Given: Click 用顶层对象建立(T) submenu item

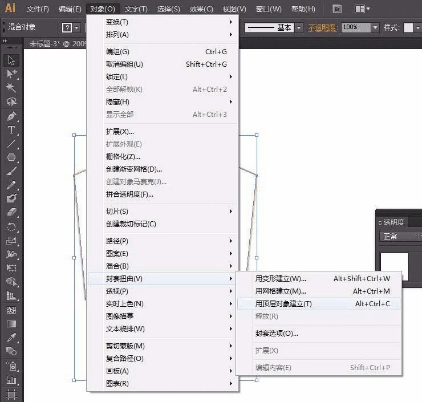Looking at the screenshot, I should [x=283, y=304].
